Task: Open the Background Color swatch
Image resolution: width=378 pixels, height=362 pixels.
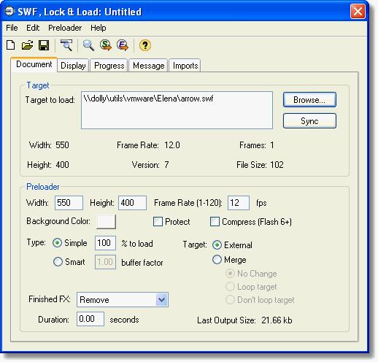Action: point(106,222)
